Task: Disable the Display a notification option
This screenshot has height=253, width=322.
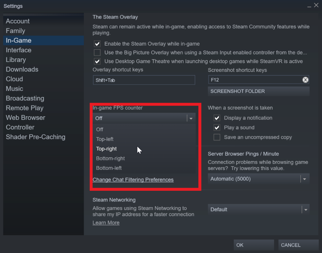Action: [x=217, y=118]
